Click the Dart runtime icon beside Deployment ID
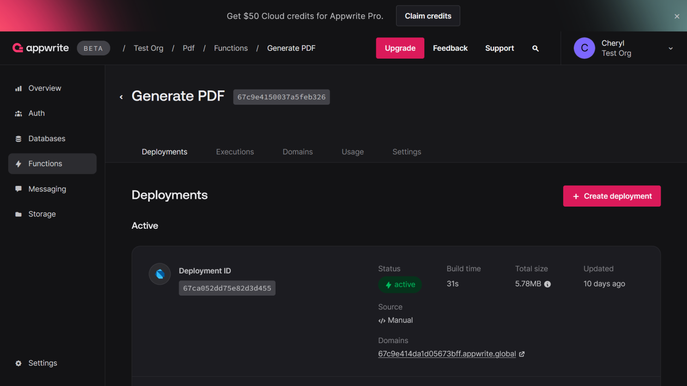Screen dimensions: 687x386 (160, 274)
